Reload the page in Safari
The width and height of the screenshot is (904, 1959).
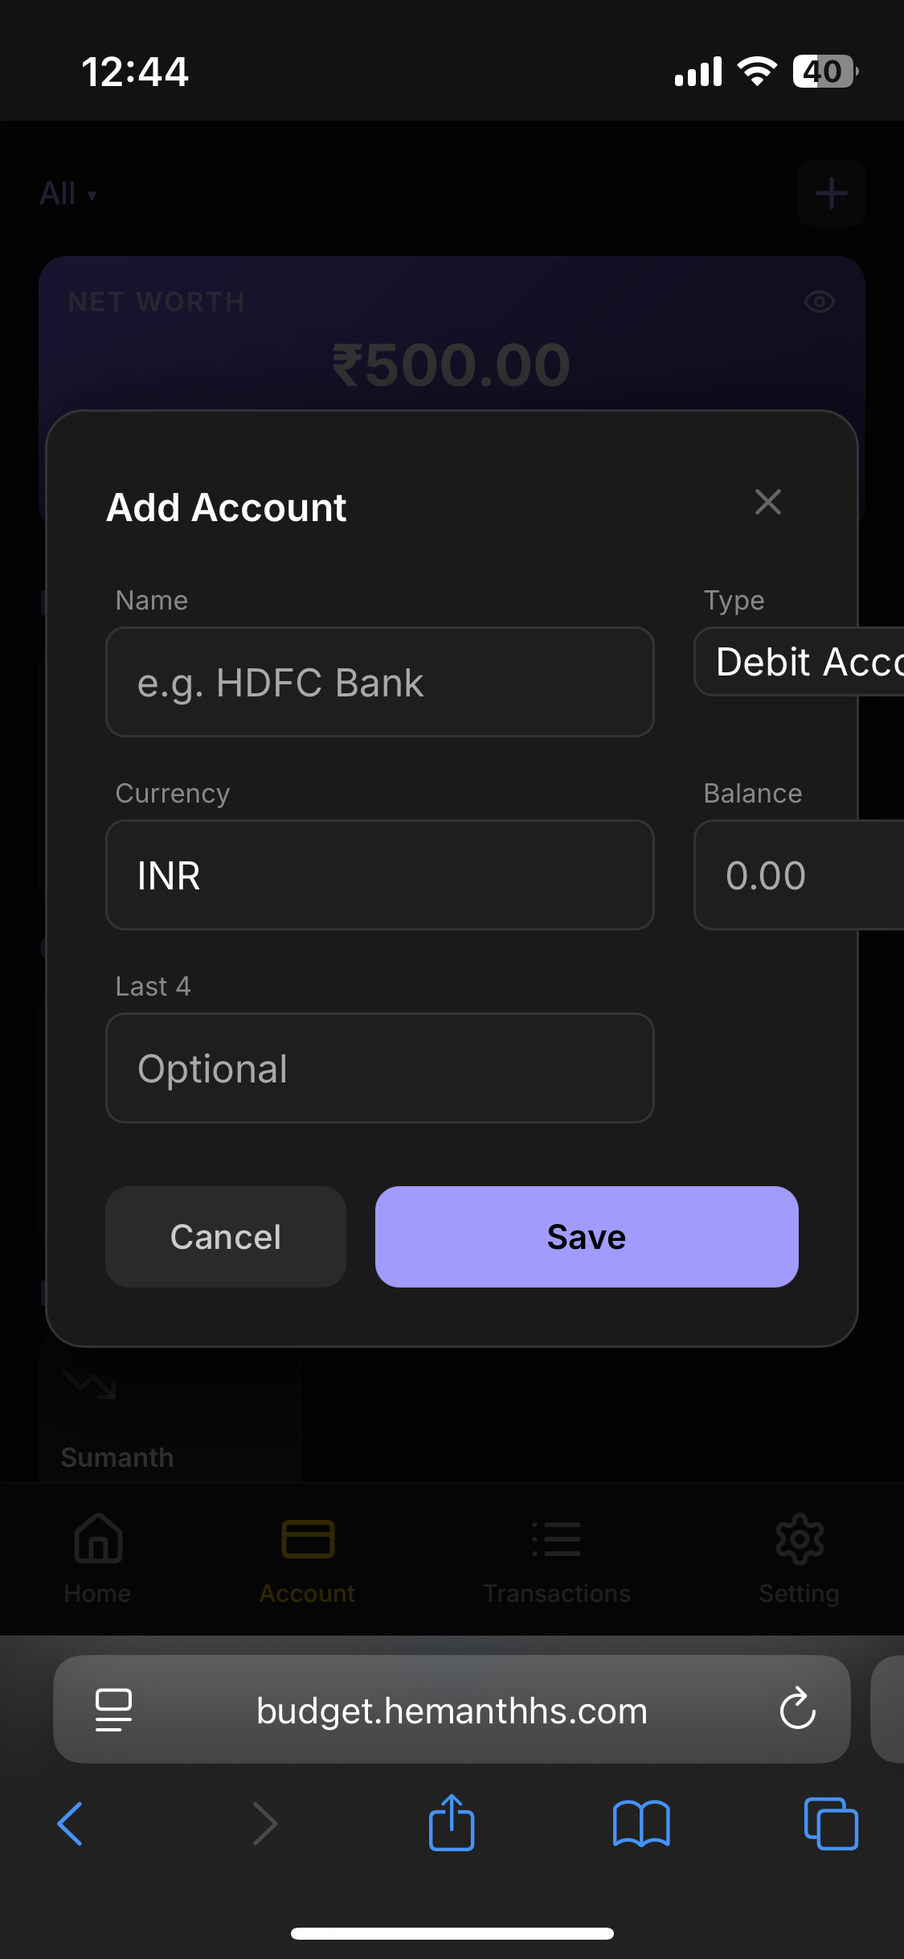pyautogui.click(x=797, y=1709)
